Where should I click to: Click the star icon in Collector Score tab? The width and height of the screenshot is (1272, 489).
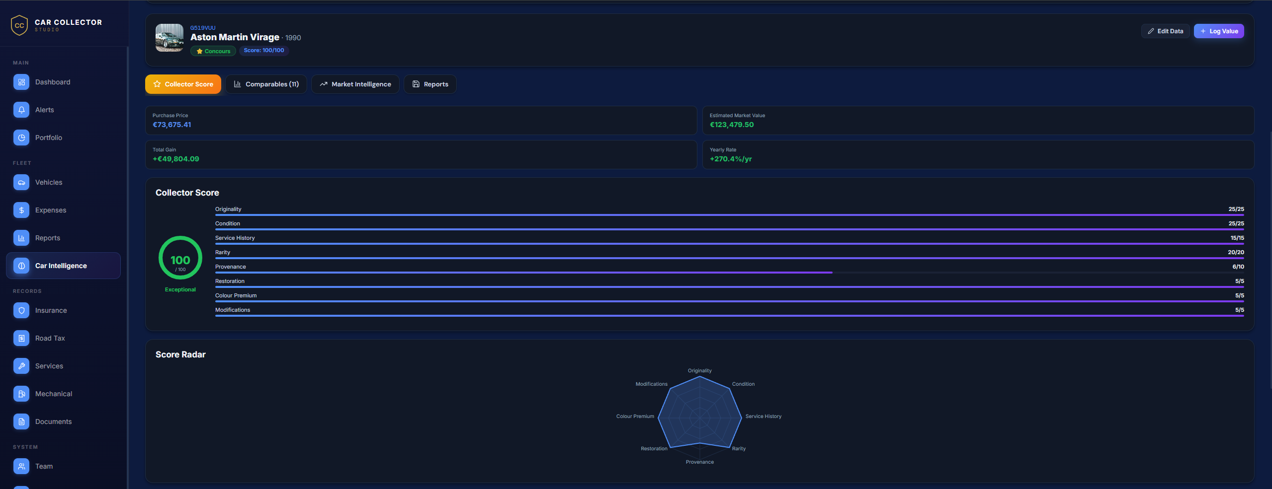pos(157,84)
